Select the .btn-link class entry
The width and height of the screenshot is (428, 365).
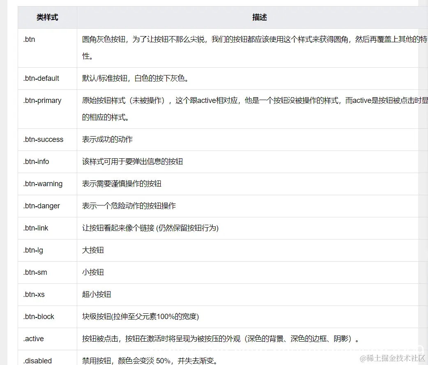[36, 228]
